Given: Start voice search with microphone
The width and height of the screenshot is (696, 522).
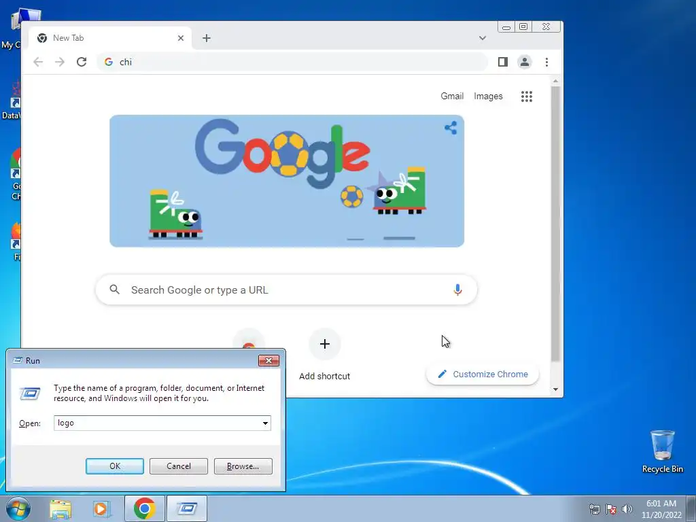Looking at the screenshot, I should (x=457, y=290).
